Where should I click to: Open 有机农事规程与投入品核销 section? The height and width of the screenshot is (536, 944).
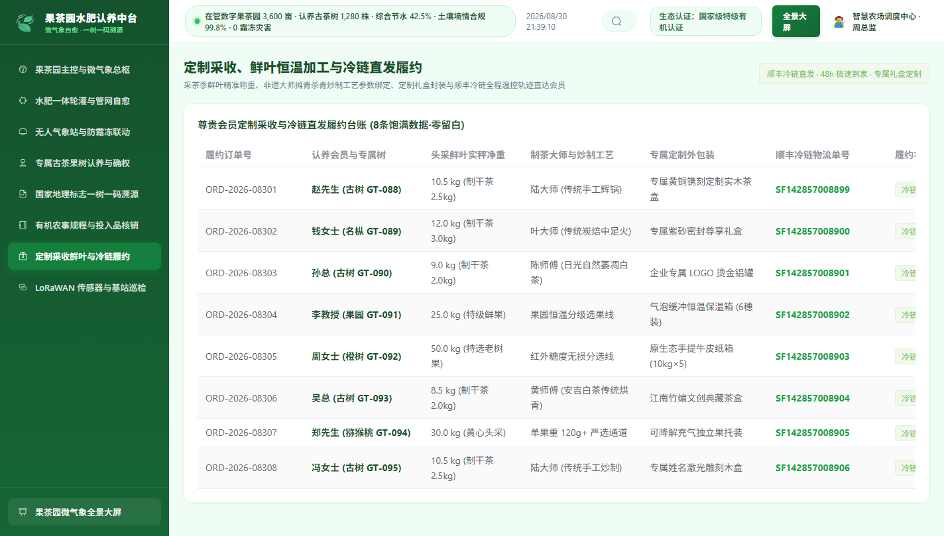84,225
